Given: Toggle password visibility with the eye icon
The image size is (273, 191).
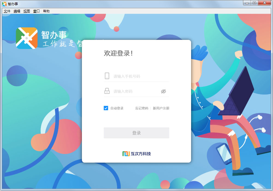Looking at the screenshot, I should tap(164, 91).
